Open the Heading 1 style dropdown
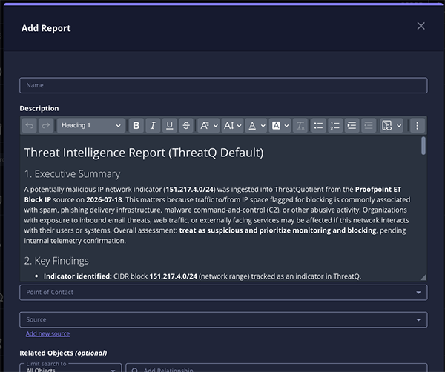 90,125
